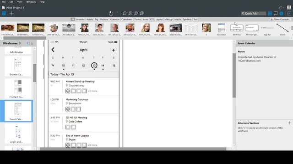Click the UI library horizontal scrollbar
Viewport: 293px width, 164px height.
(x=25, y=38)
